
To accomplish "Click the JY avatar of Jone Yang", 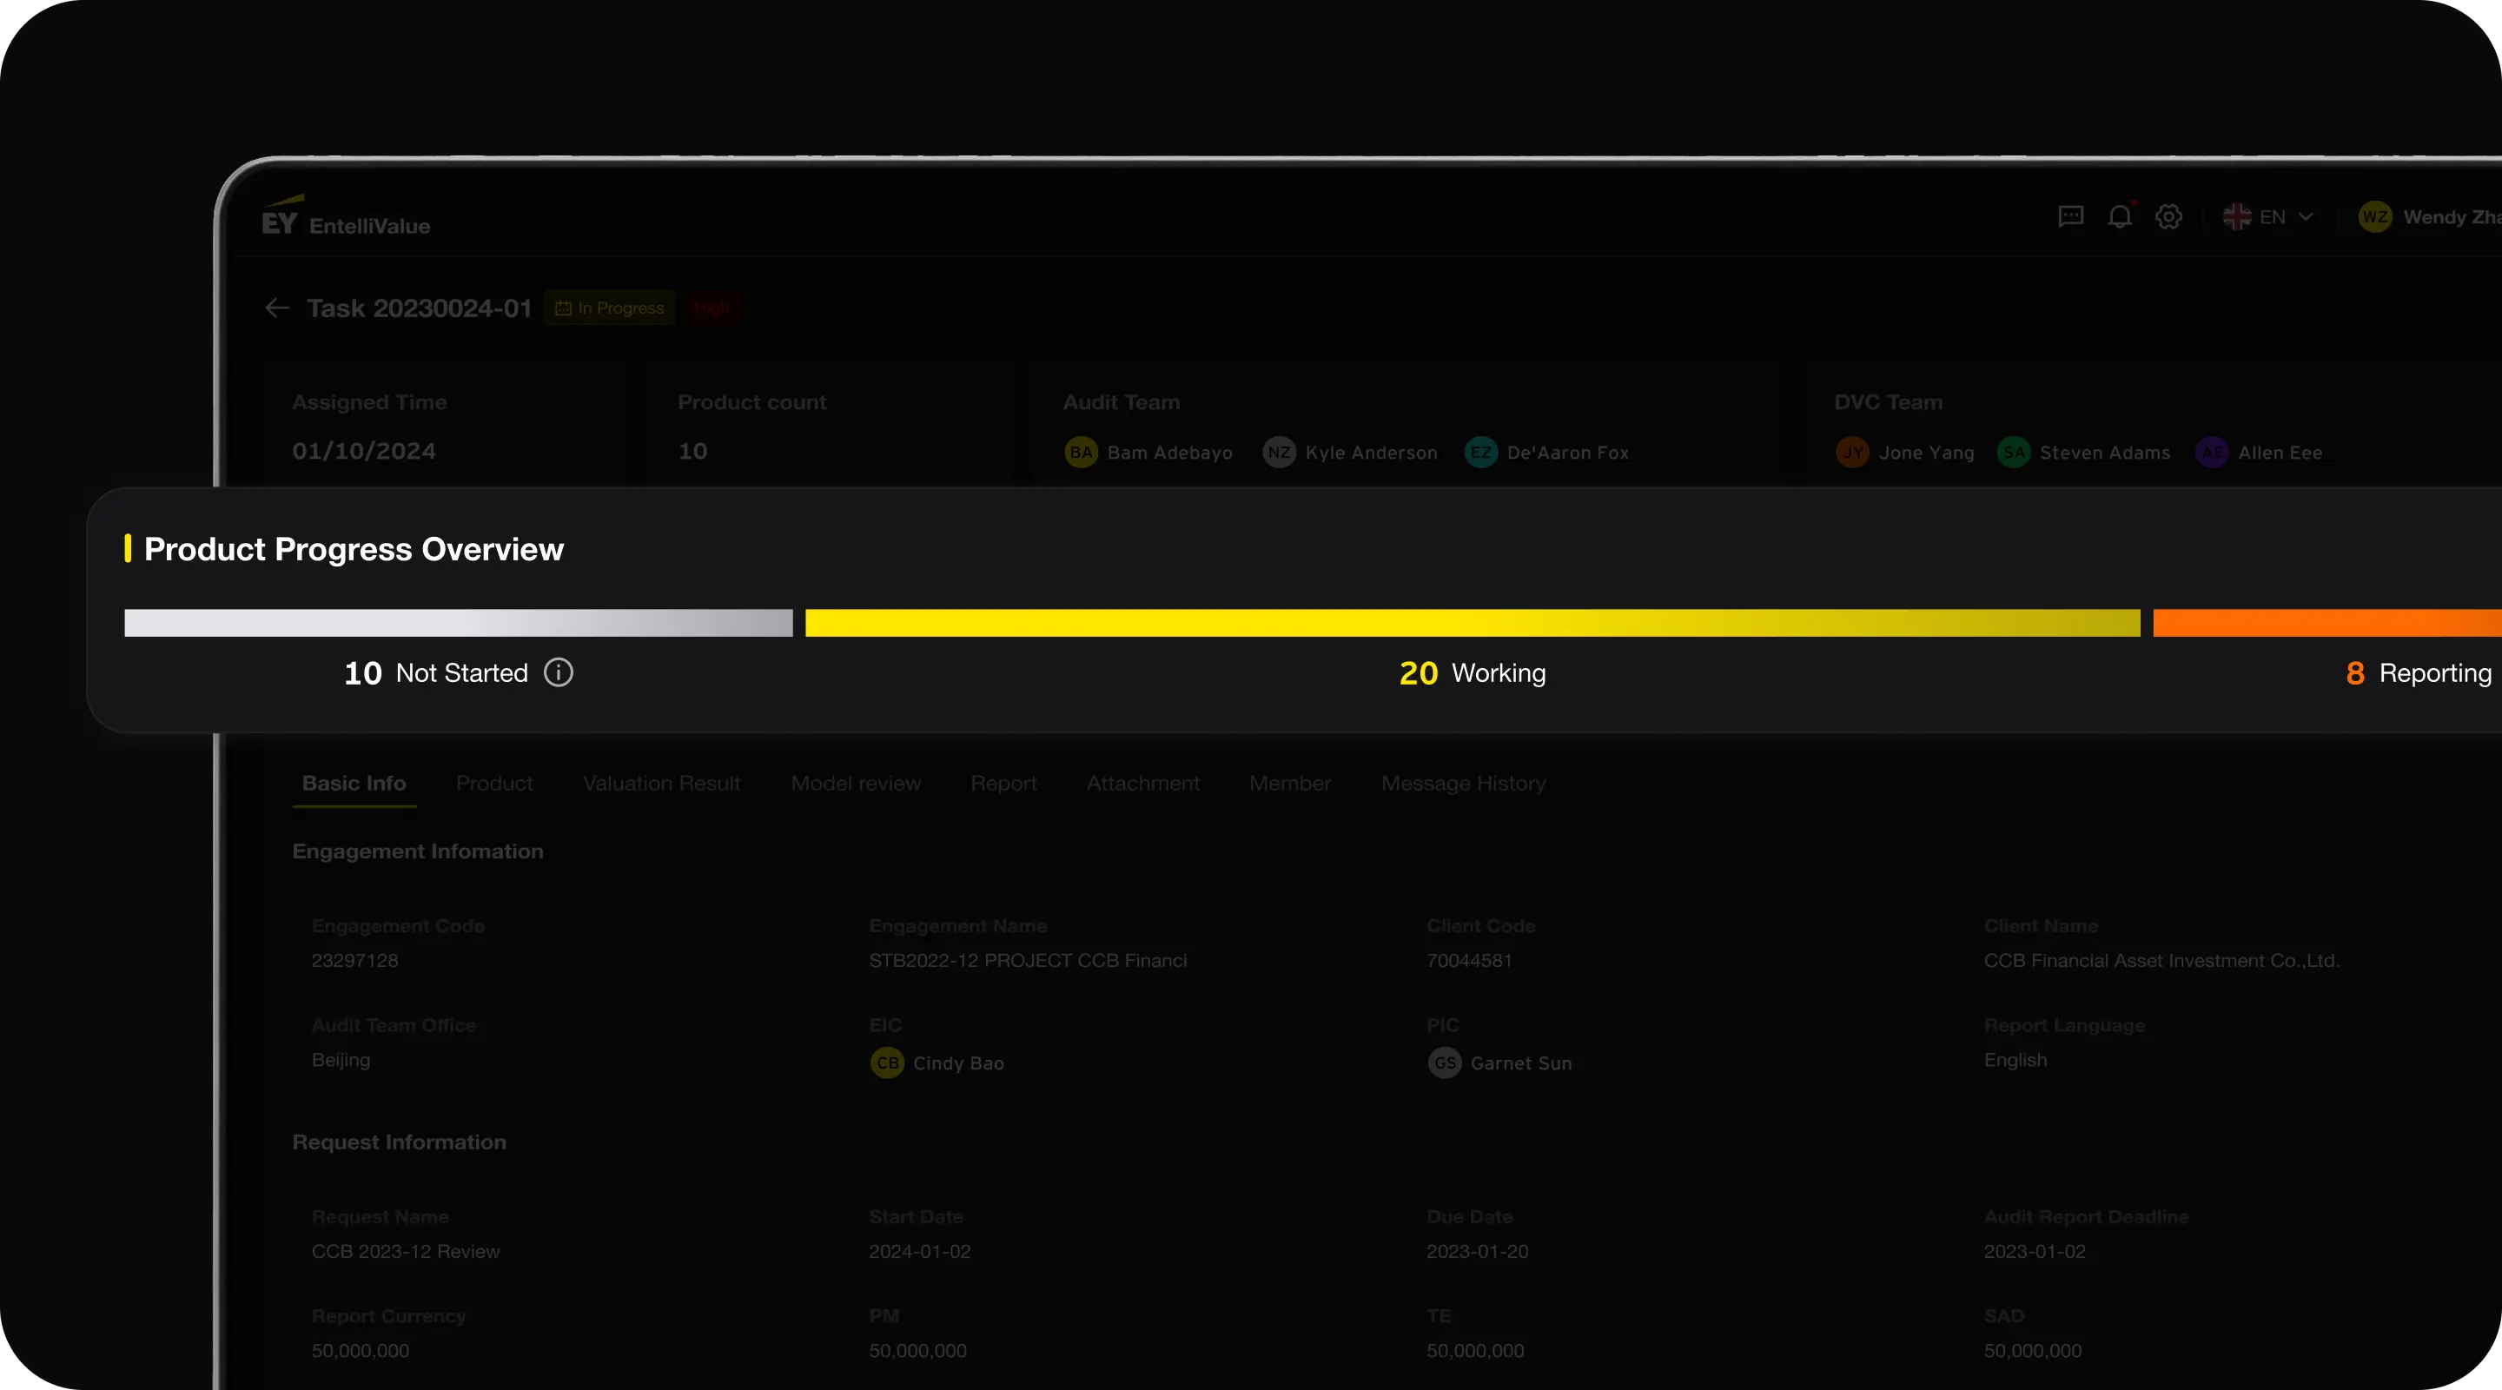I will point(1852,452).
